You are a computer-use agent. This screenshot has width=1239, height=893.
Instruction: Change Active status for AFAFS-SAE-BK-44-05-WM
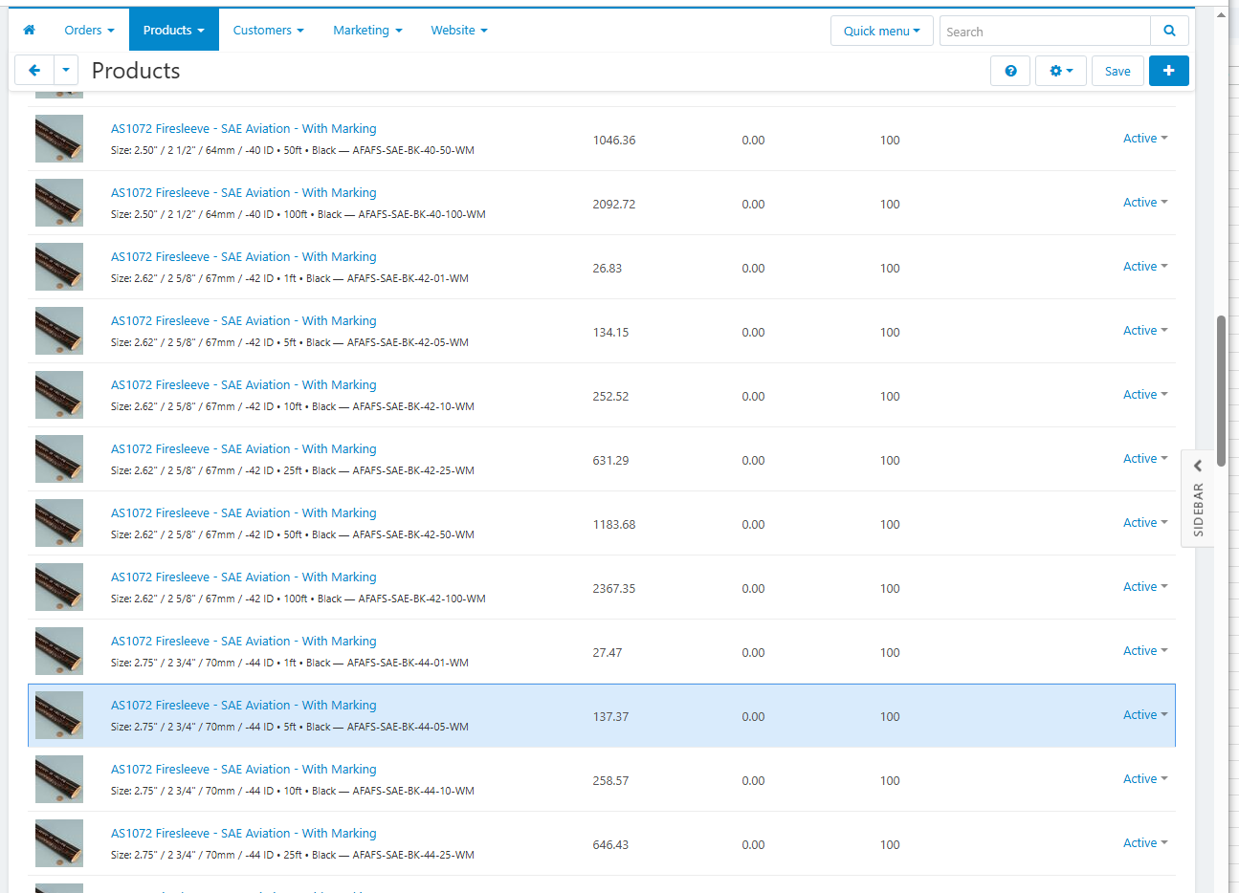[x=1144, y=715]
